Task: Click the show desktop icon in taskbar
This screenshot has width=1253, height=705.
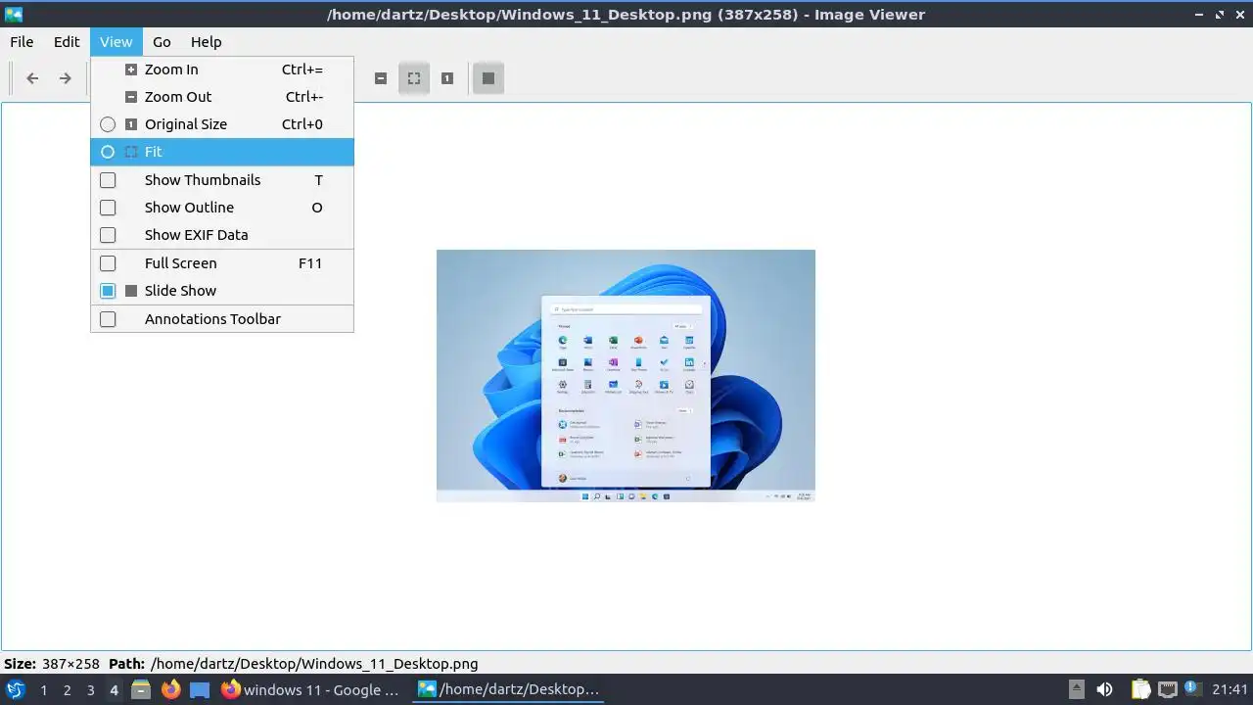Action: click(x=200, y=689)
